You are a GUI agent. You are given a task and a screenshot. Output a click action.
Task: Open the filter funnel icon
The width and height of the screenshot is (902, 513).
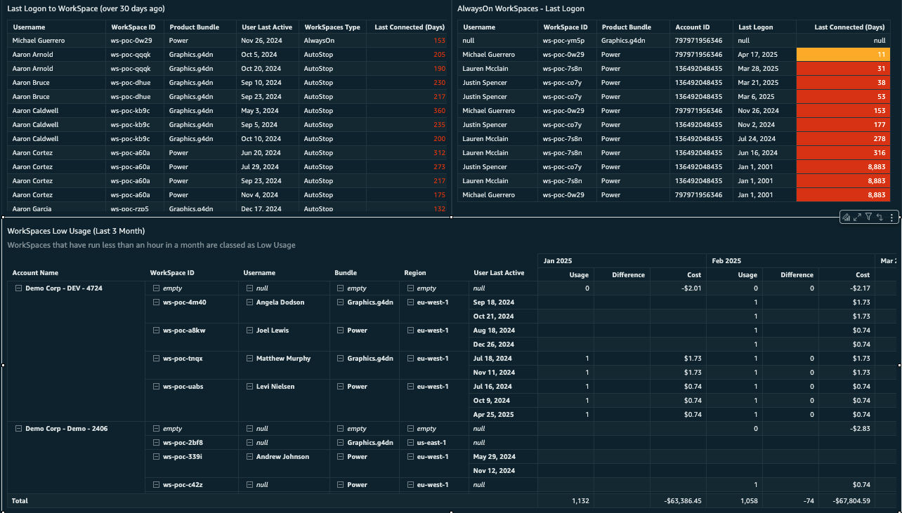click(869, 218)
